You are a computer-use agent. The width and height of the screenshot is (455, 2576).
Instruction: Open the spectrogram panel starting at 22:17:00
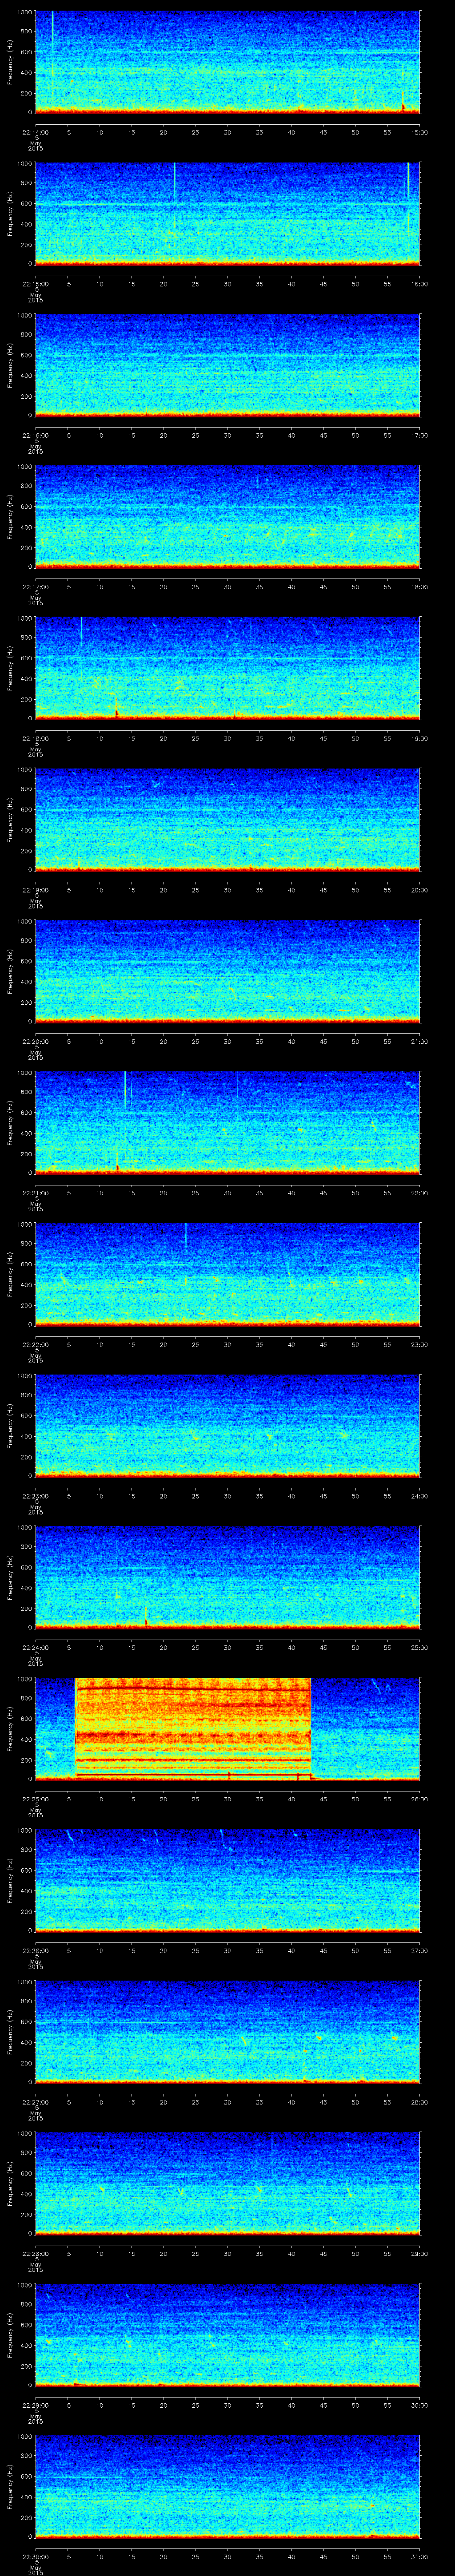pyautogui.click(x=227, y=517)
